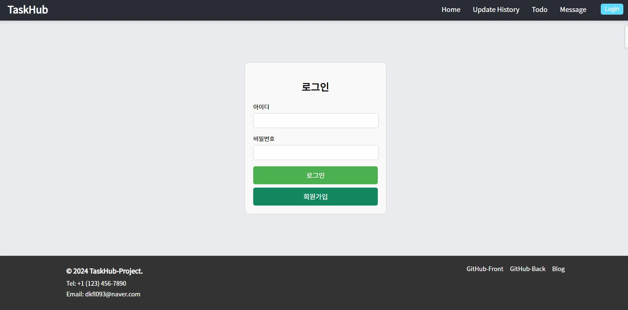Click the 로그인 form heading
This screenshot has height=310, width=628.
point(315,86)
